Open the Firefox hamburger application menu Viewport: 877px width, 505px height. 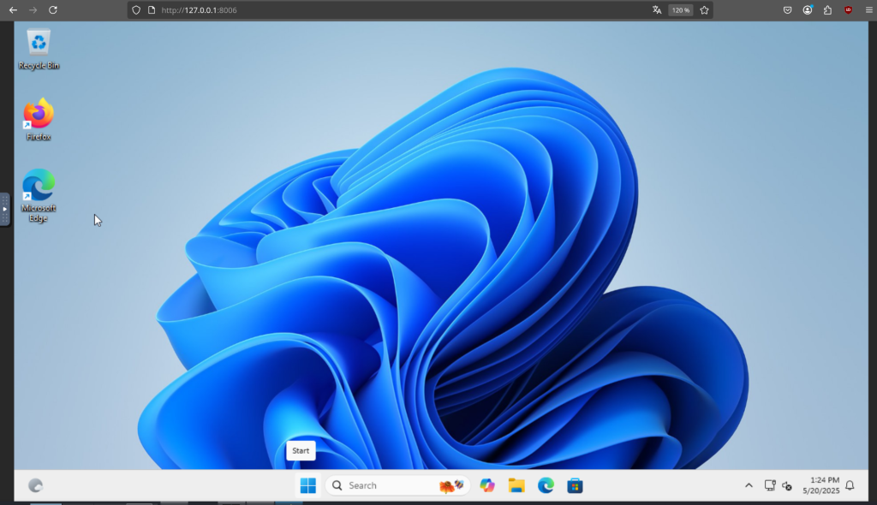pos(868,10)
